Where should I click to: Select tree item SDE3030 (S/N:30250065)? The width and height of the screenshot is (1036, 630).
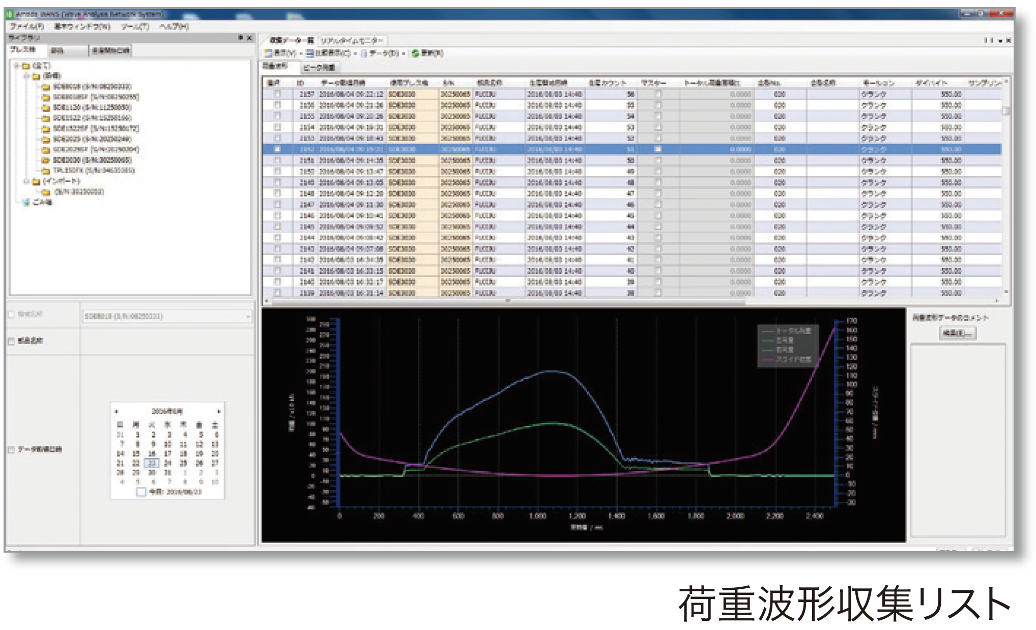[92, 160]
